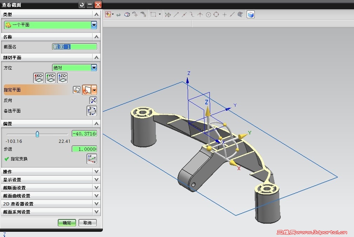Image resolution: width=354 pixels, height=237 pixels.
Task: Expand the 2D 查看器设置 section
Action: tap(96, 204)
